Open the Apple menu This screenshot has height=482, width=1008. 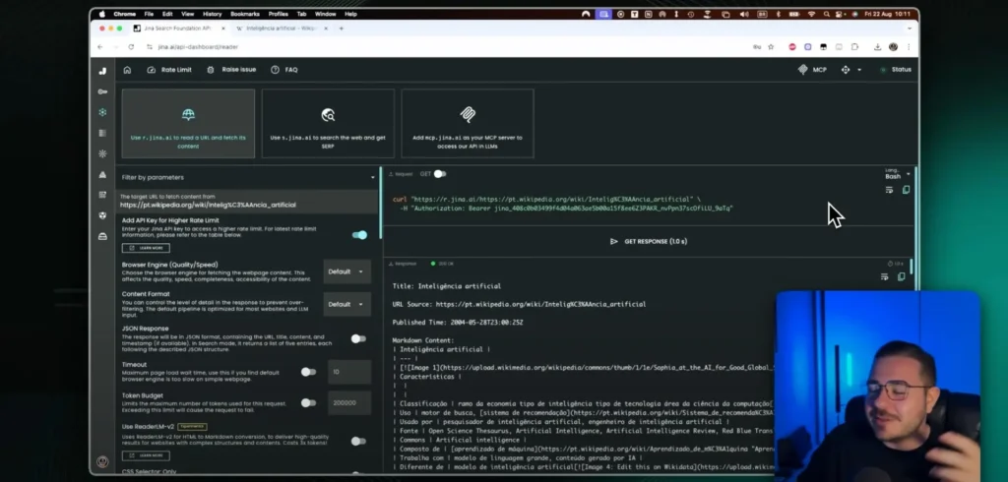pyautogui.click(x=101, y=14)
